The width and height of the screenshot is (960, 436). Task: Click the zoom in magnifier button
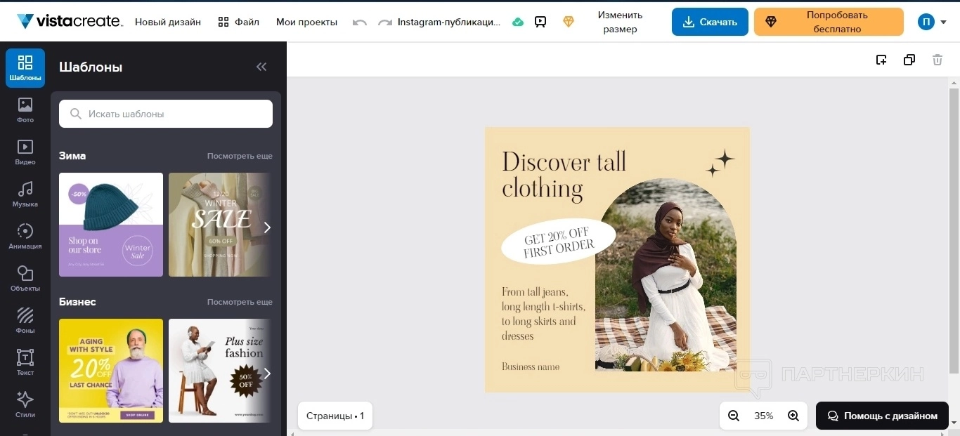coord(793,416)
